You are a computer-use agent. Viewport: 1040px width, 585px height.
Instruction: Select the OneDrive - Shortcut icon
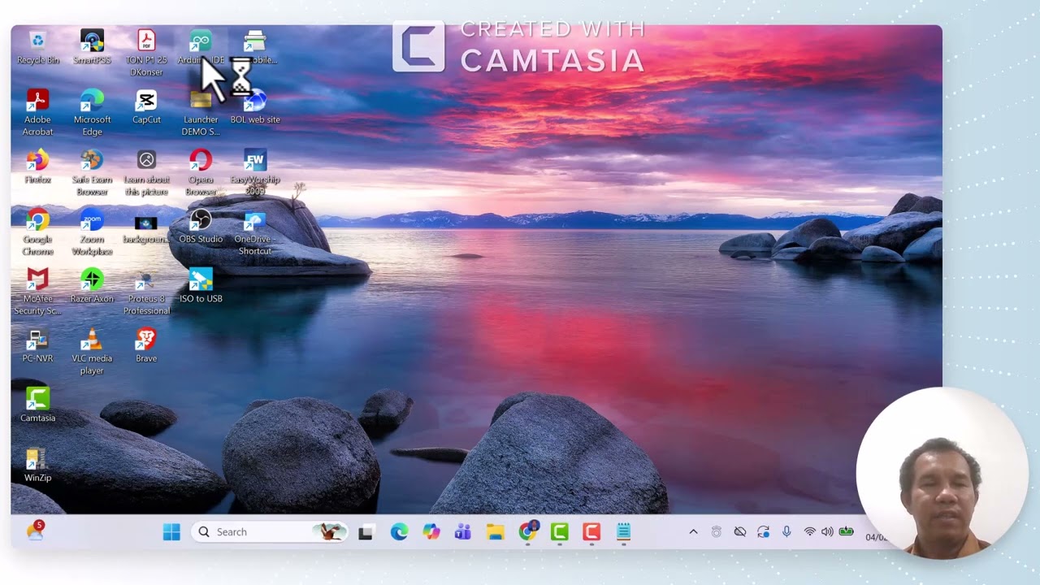click(x=255, y=232)
